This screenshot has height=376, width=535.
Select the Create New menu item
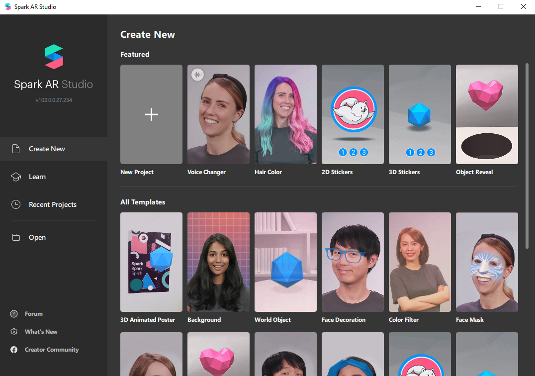[x=54, y=149]
